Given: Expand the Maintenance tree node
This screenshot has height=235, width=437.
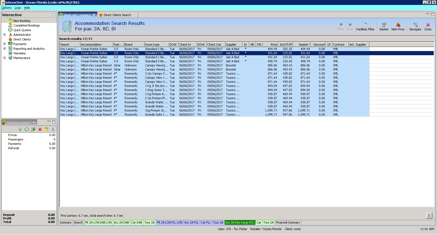Looking at the screenshot, I should tap(4, 58).
